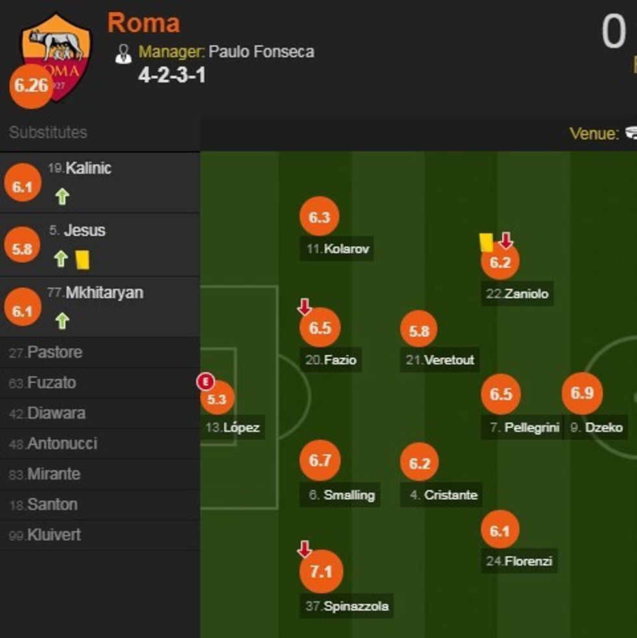This screenshot has width=637, height=638.
Task: Click the yellow card icon under Jesus
Action: (83, 260)
